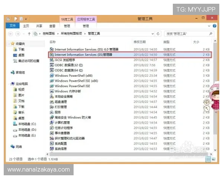The height and width of the screenshot is (179, 223).
Task: Expand the ribbon with the chevron
Action: (209, 26)
